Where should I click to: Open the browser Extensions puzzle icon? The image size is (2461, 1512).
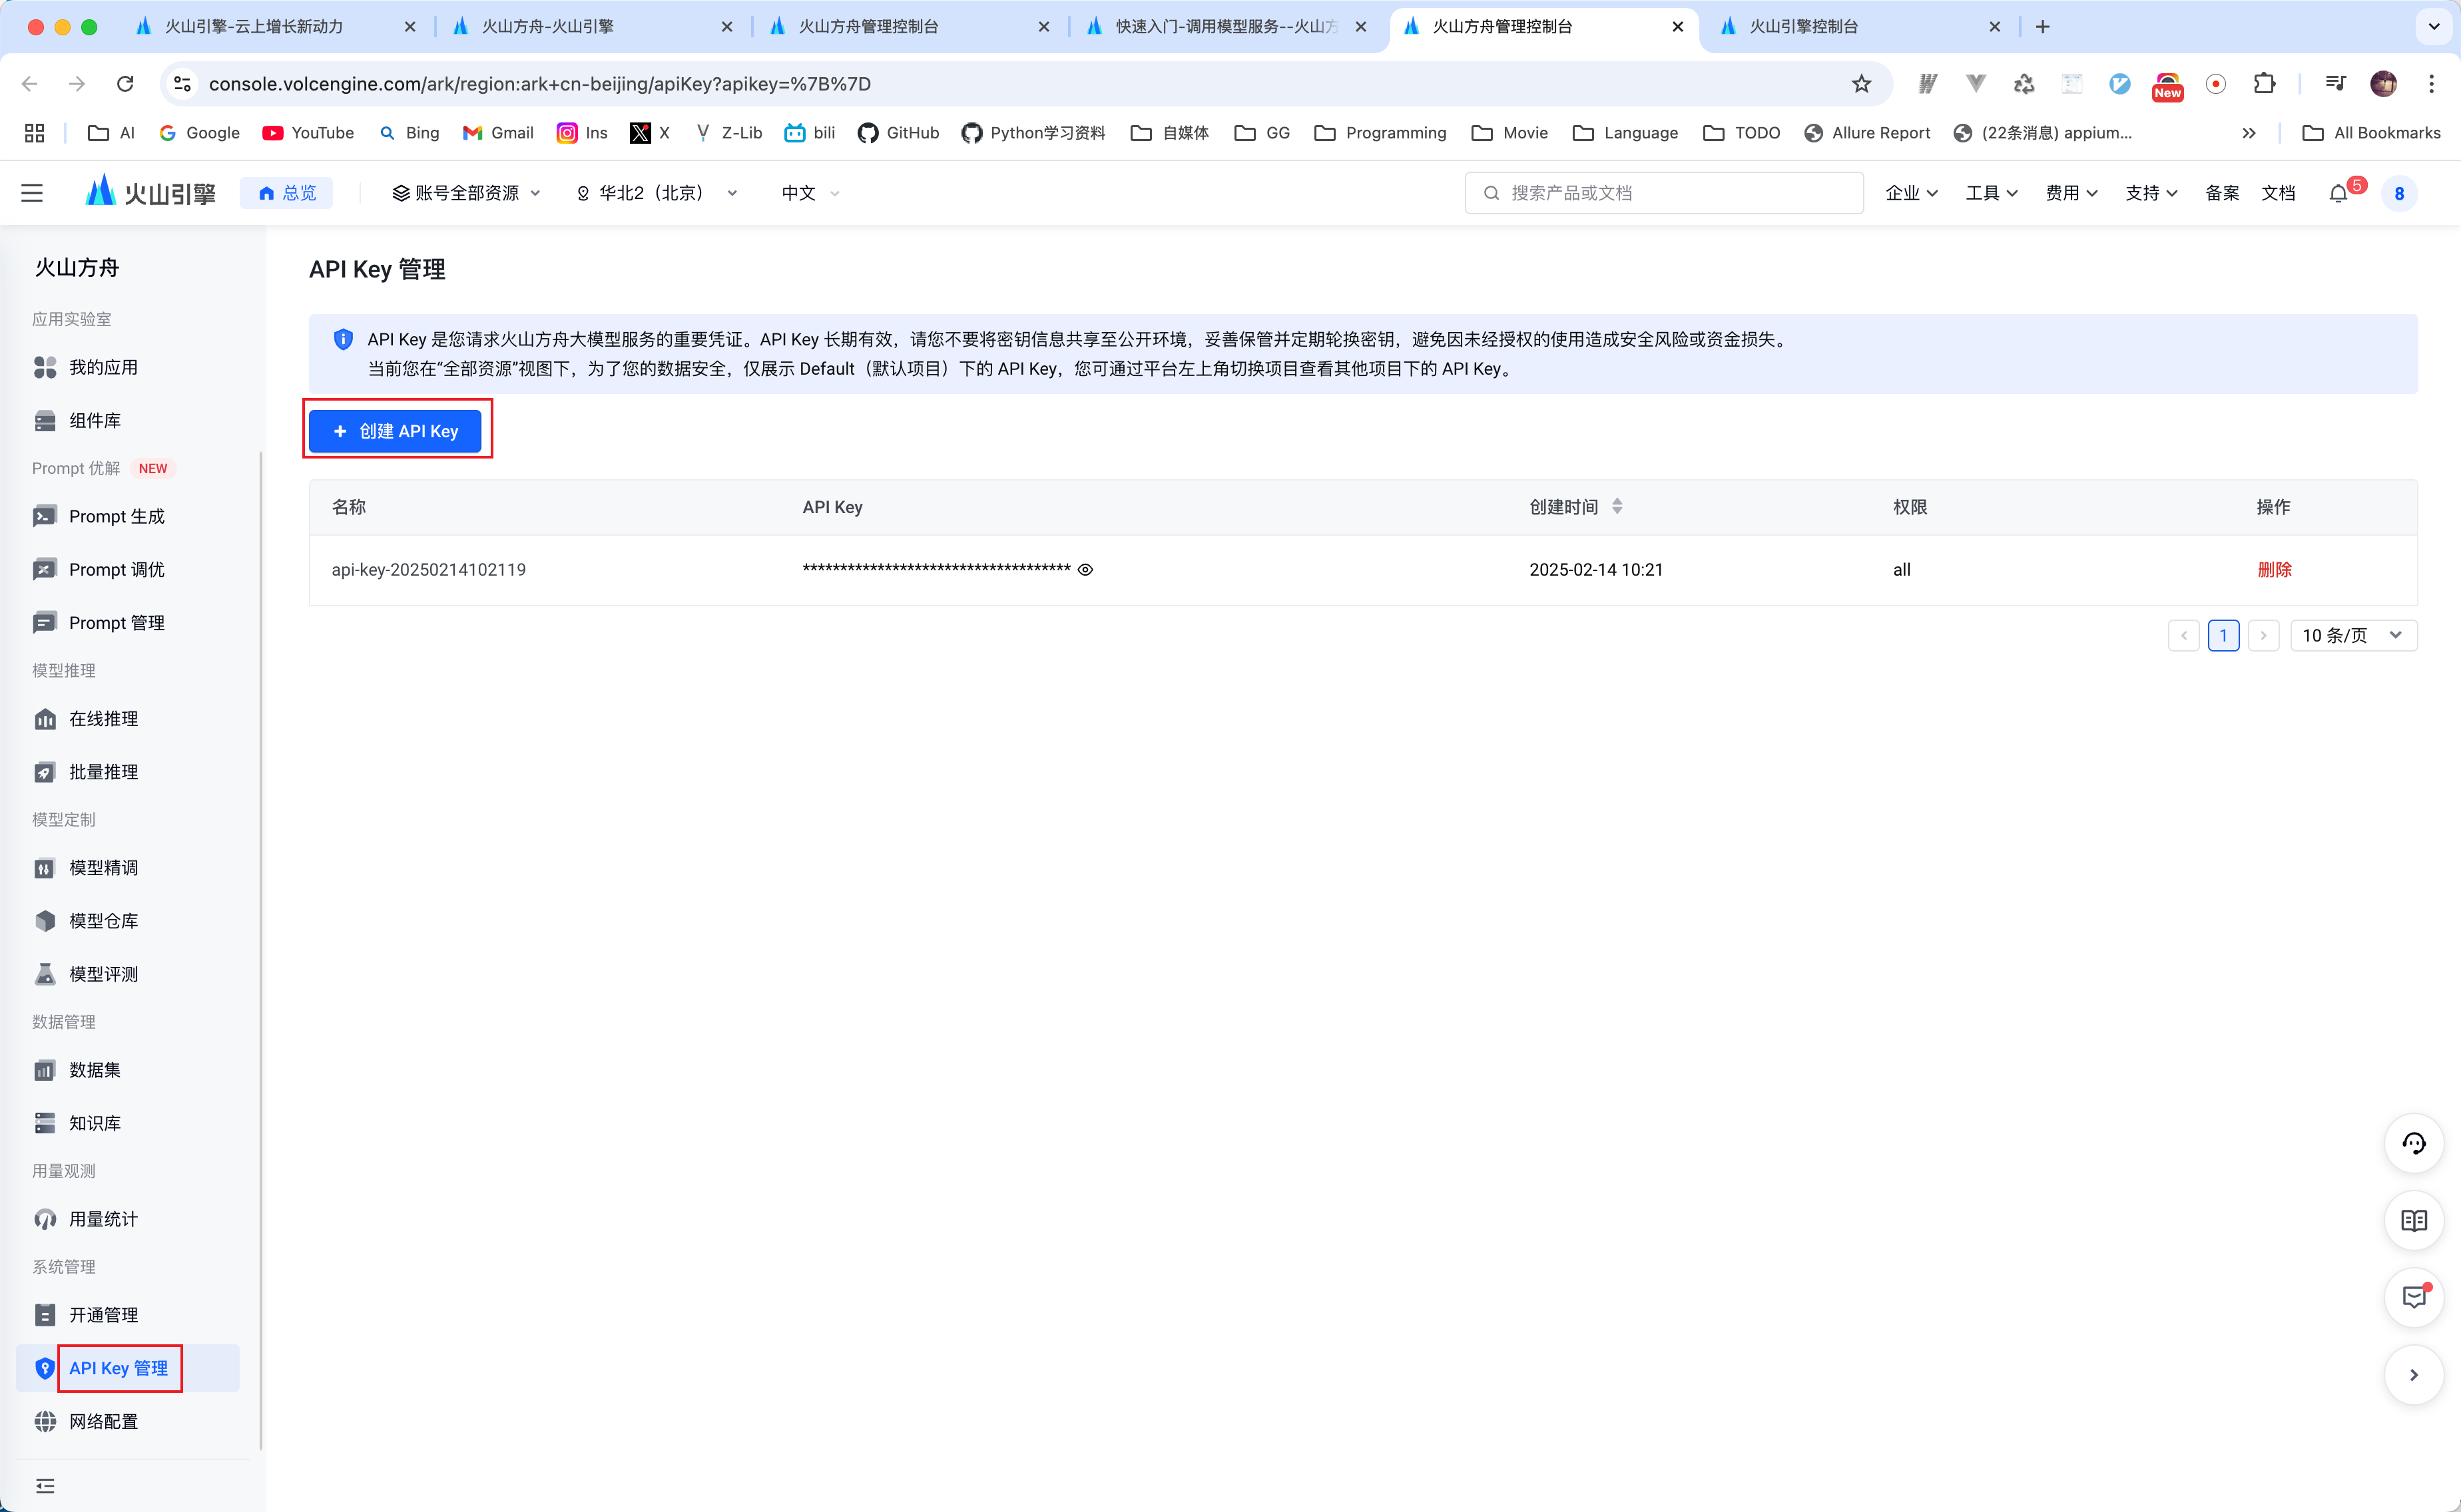pyautogui.click(x=2264, y=84)
